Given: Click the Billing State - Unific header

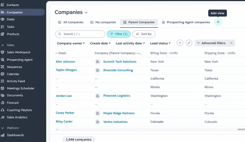Looking at the screenshot, I should [x=164, y=53].
